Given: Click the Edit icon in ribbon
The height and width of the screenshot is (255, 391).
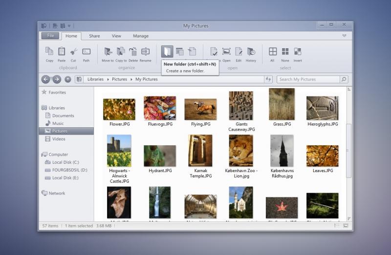Looking at the screenshot, I should coord(239,52).
